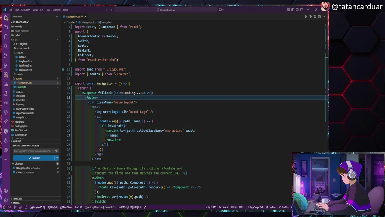Open the Help menu
The height and width of the screenshot is (217, 385).
click(65, 10)
